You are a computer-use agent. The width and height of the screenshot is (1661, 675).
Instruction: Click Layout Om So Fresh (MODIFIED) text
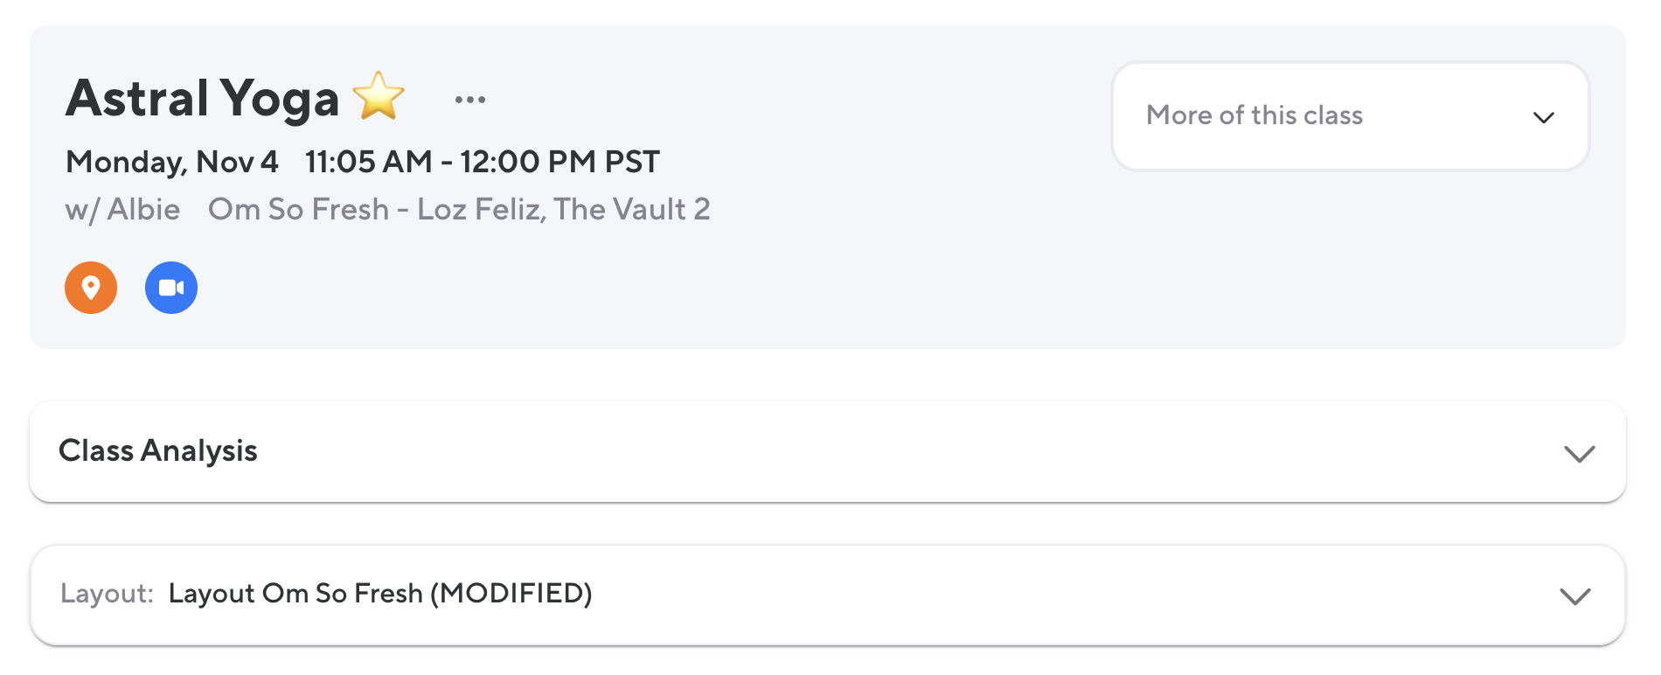click(x=380, y=594)
